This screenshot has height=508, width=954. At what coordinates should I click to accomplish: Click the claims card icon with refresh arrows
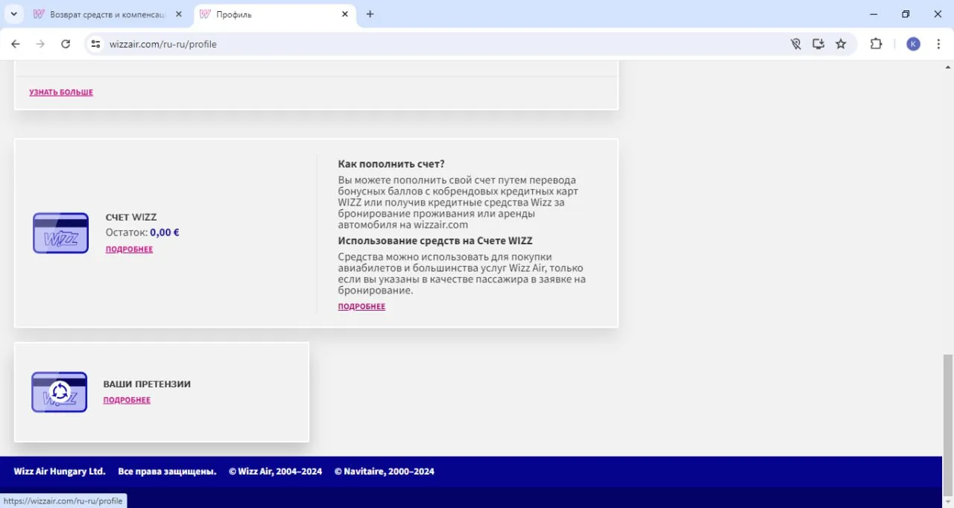coord(60,392)
